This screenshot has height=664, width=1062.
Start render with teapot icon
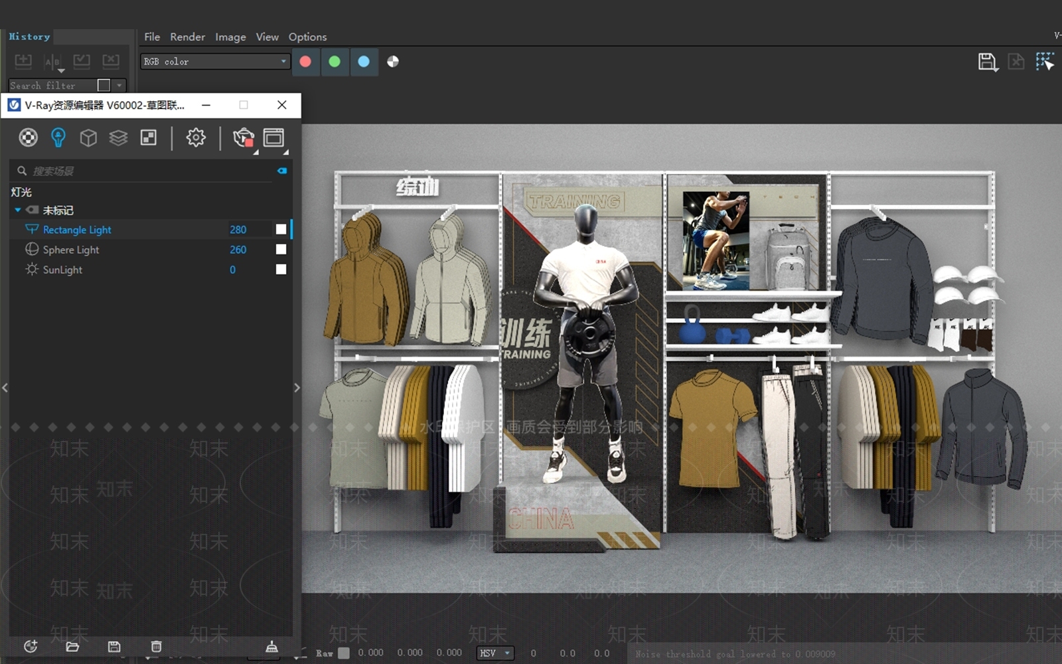pos(244,137)
